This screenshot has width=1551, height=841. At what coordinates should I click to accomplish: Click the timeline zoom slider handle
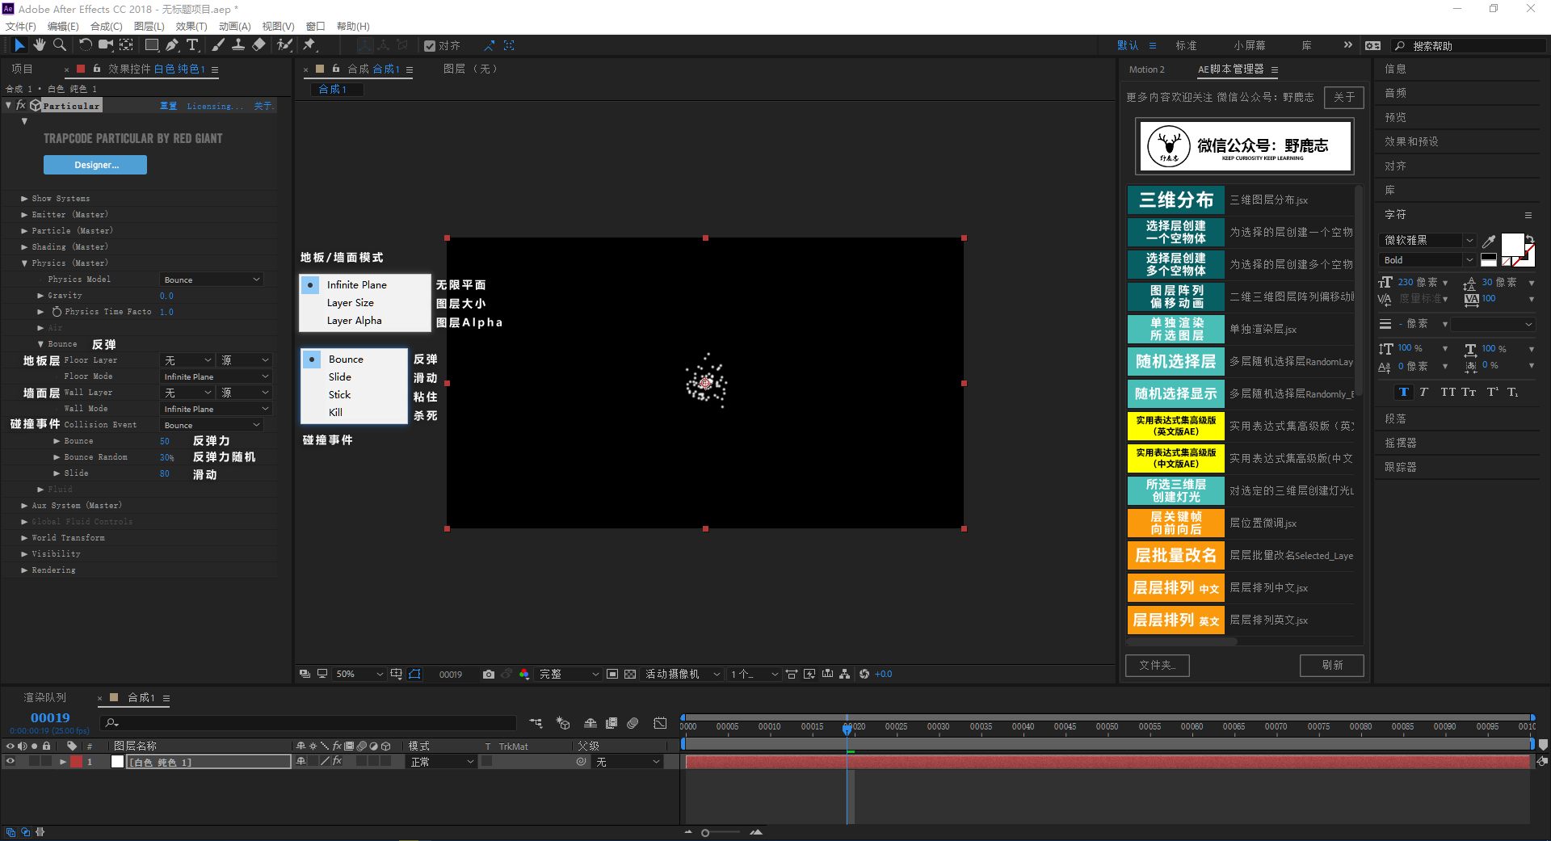tap(705, 833)
